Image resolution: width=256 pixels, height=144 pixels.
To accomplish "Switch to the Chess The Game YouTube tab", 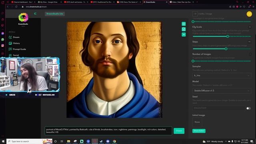I will click(128, 2).
